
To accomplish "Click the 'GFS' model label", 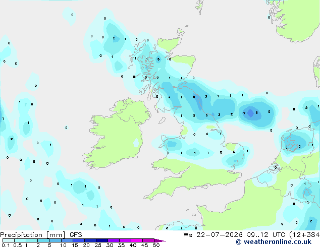I will tap(76, 235).
